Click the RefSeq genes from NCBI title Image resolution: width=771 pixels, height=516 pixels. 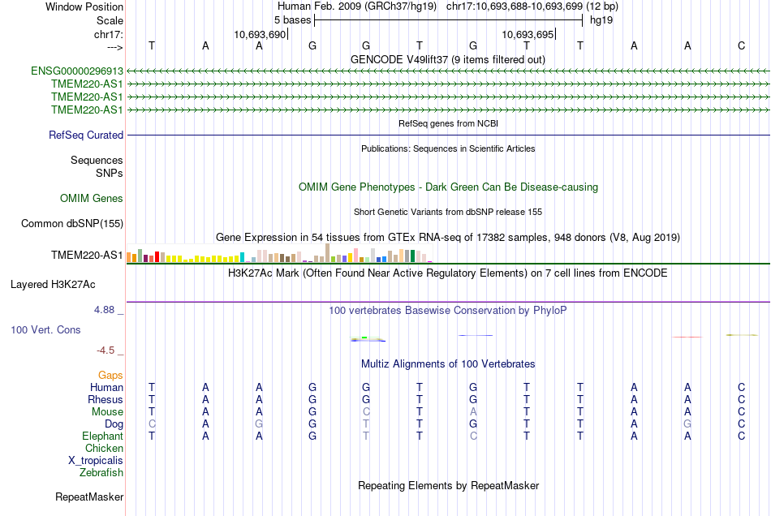(449, 124)
